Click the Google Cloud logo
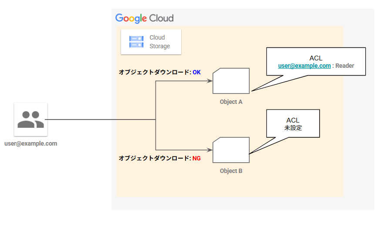391x226 pixels. pos(145,18)
